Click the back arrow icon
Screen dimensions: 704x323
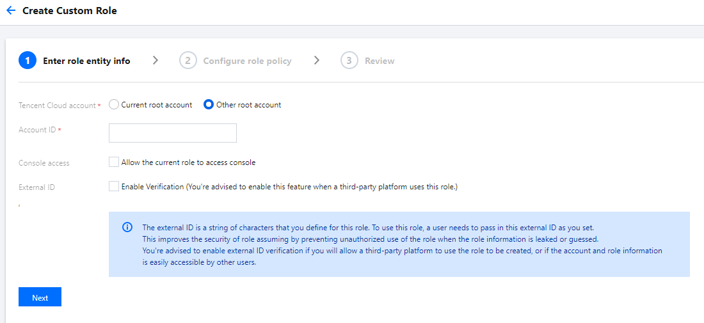coord(10,11)
